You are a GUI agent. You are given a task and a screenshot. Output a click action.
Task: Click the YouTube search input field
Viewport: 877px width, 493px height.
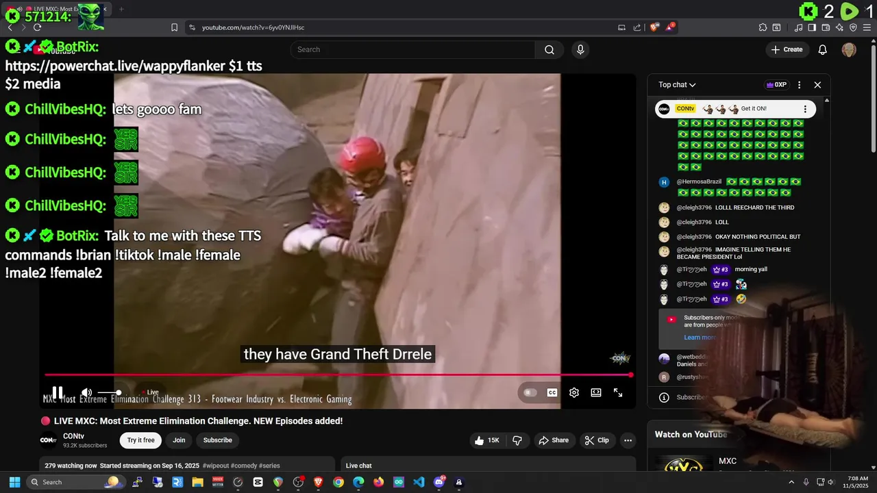click(412, 49)
